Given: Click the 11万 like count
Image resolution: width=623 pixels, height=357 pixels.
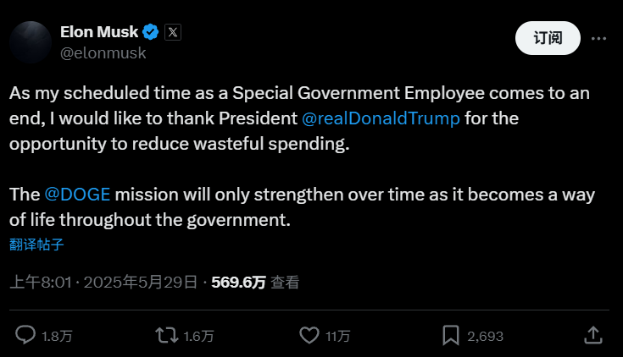Looking at the screenshot, I should pos(337,336).
